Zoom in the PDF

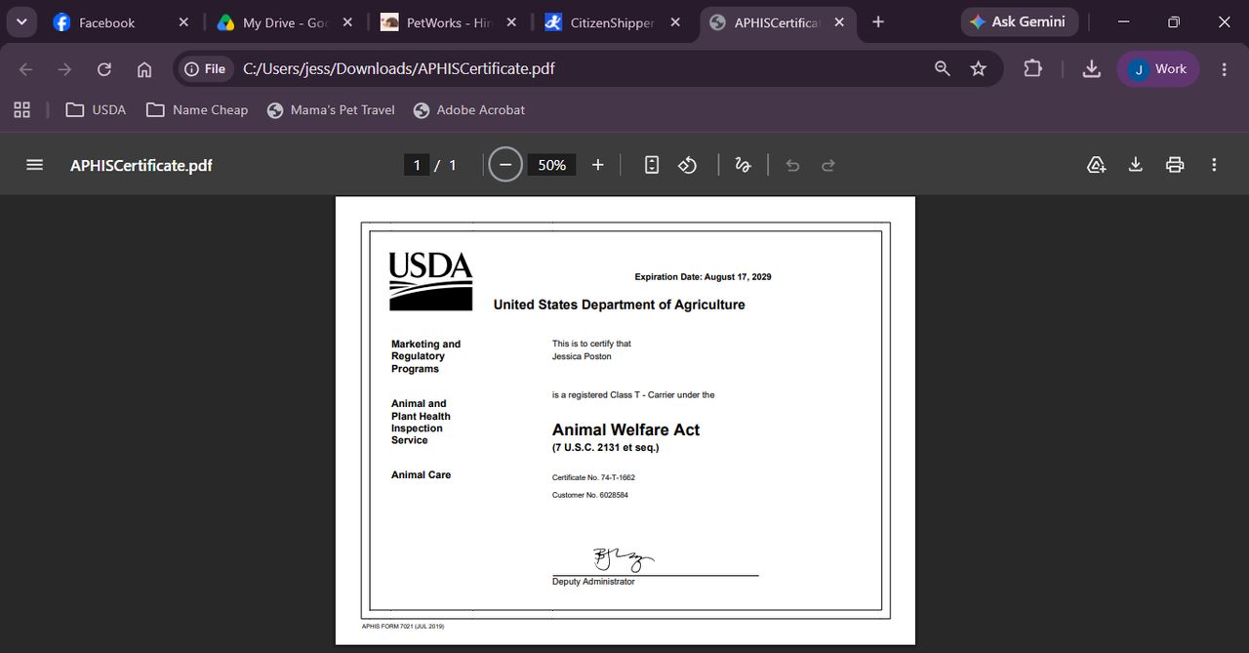pos(598,165)
